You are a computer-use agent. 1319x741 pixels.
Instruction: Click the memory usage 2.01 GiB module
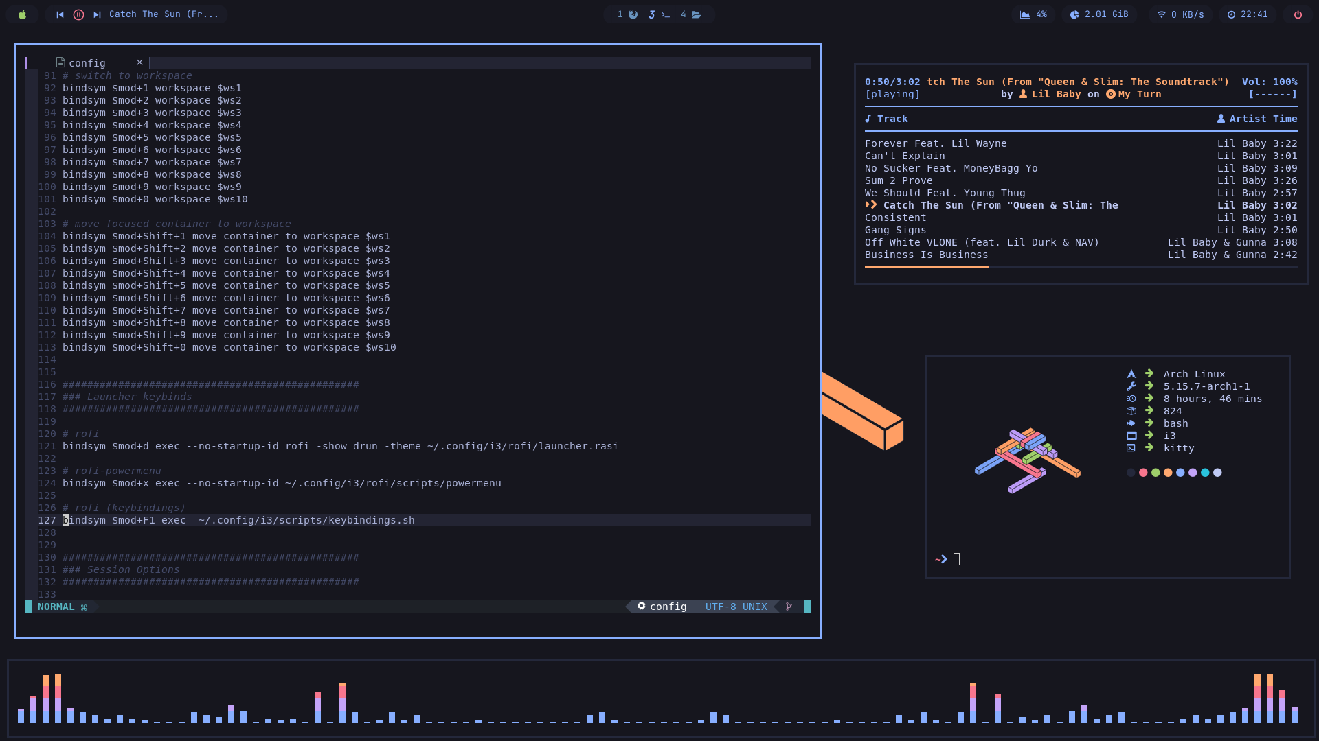click(x=1099, y=14)
